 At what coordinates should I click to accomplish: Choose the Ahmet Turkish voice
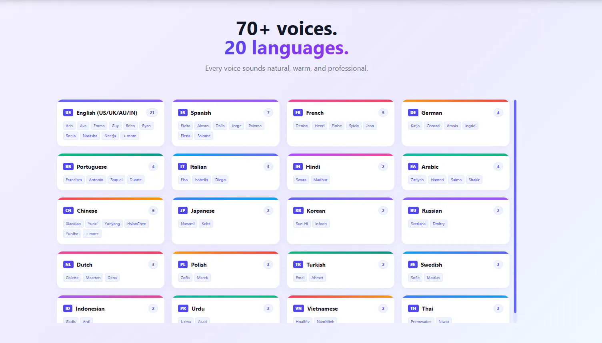pyautogui.click(x=318, y=278)
